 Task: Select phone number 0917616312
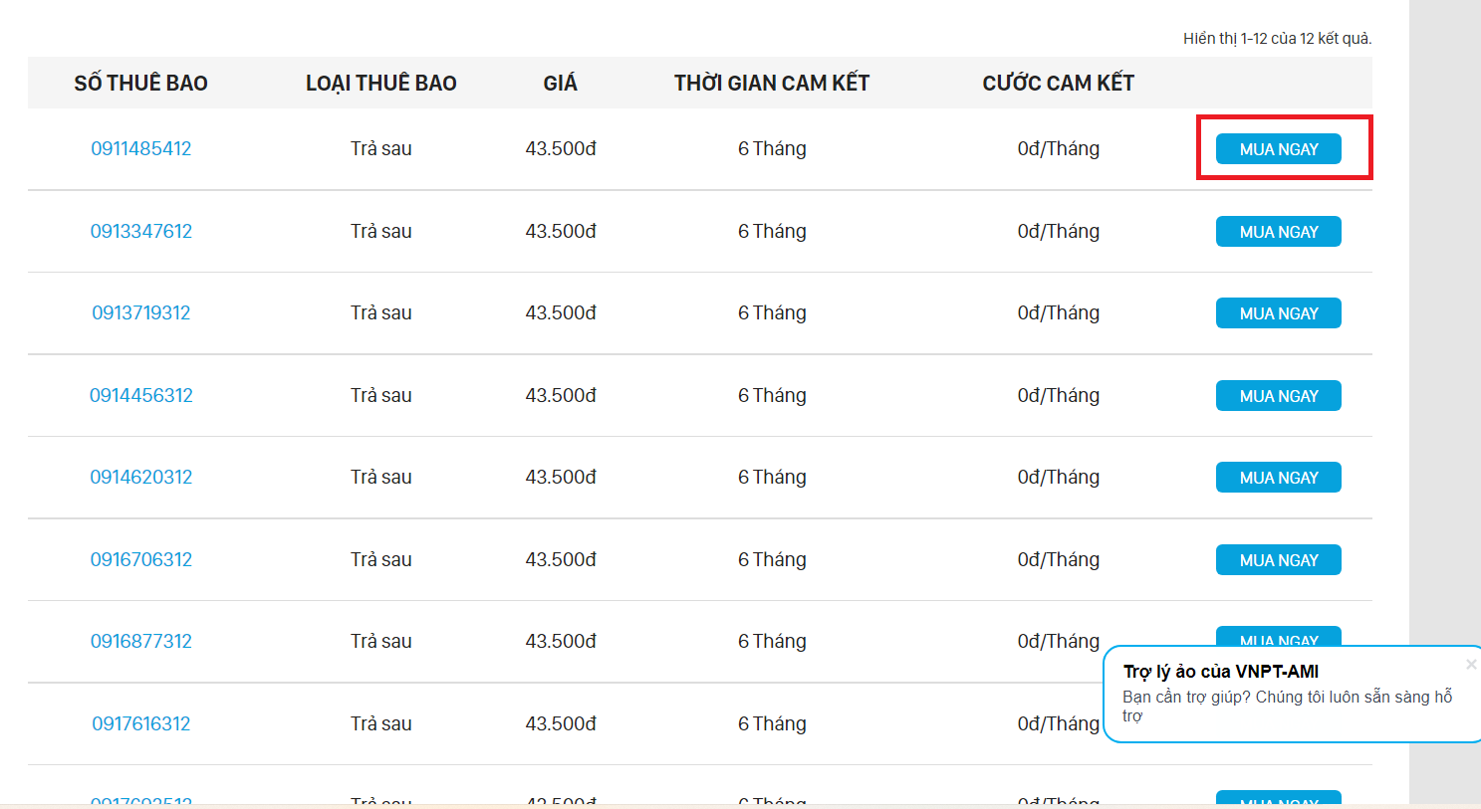tap(141, 724)
